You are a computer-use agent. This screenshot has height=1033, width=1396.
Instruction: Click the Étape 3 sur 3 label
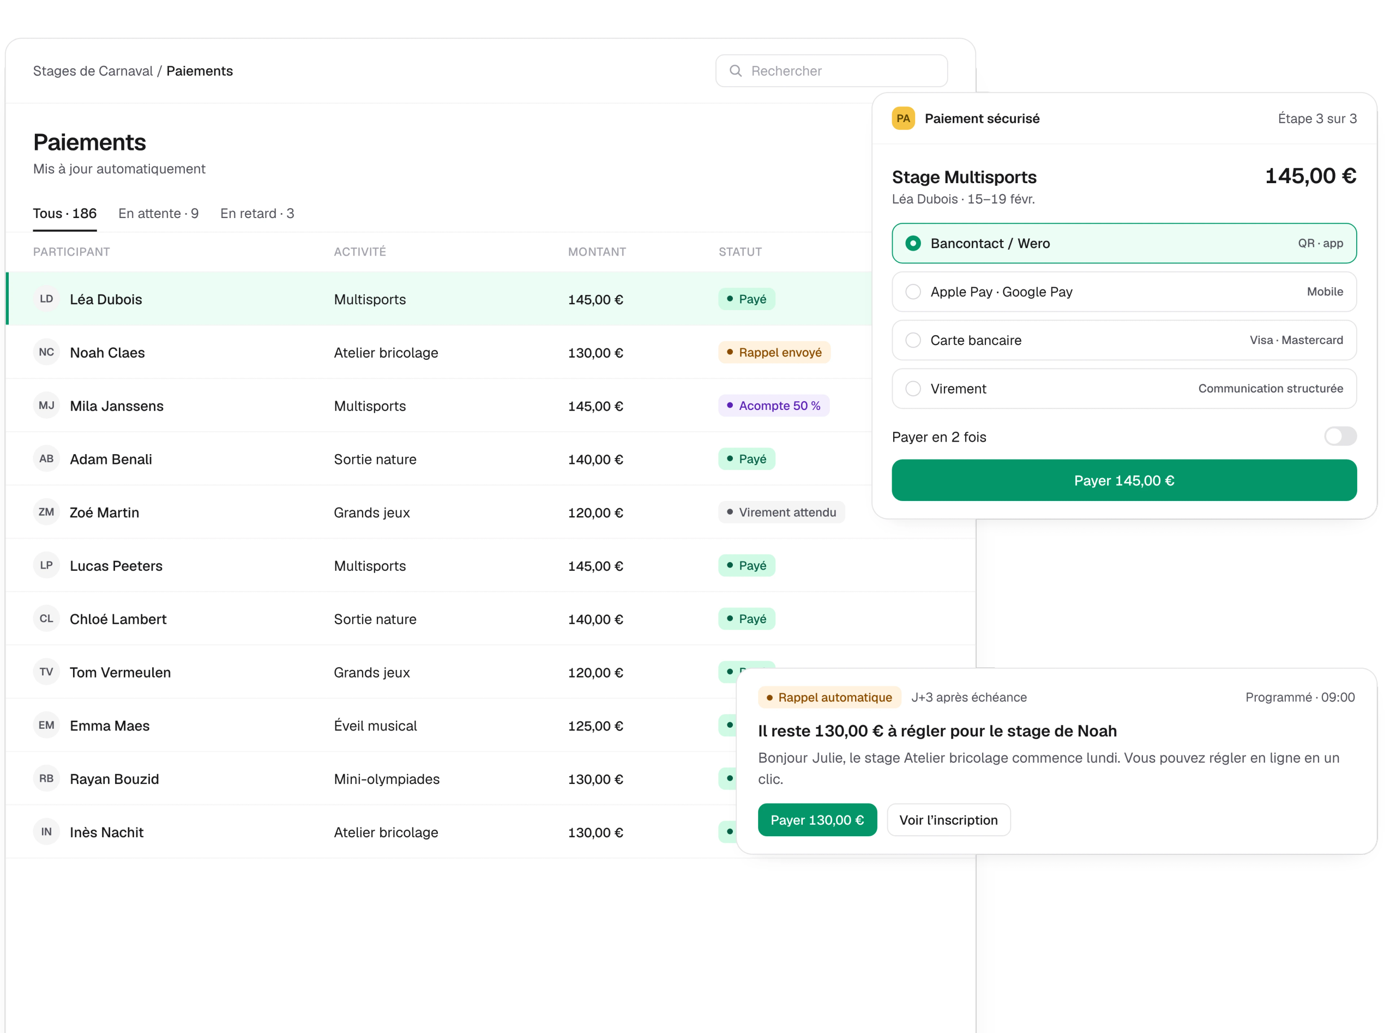tap(1317, 118)
